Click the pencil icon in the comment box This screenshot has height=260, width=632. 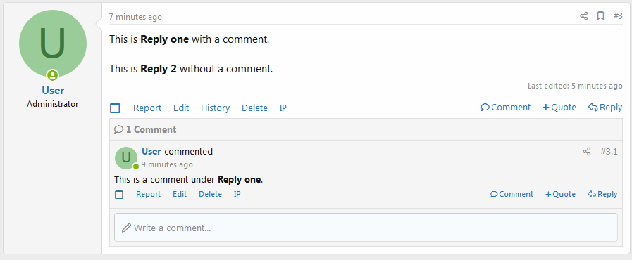(x=127, y=228)
